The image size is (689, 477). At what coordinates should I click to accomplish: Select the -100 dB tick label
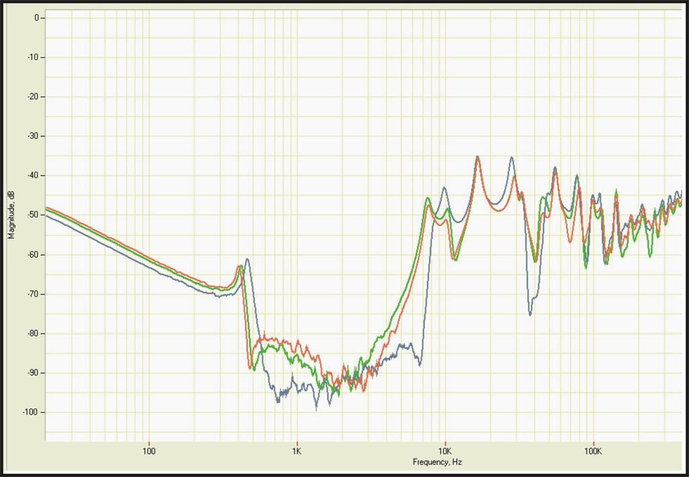pos(32,412)
